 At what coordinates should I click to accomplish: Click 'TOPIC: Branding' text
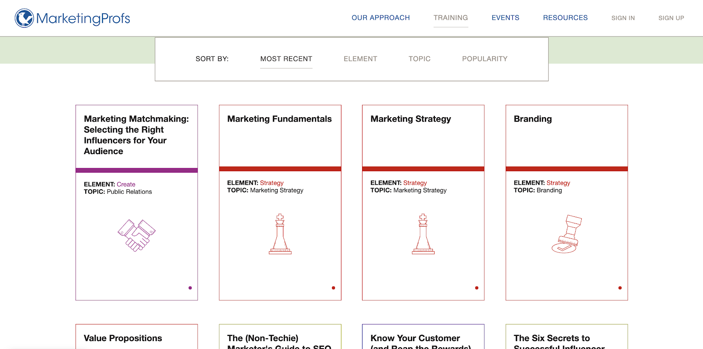tap(538, 190)
